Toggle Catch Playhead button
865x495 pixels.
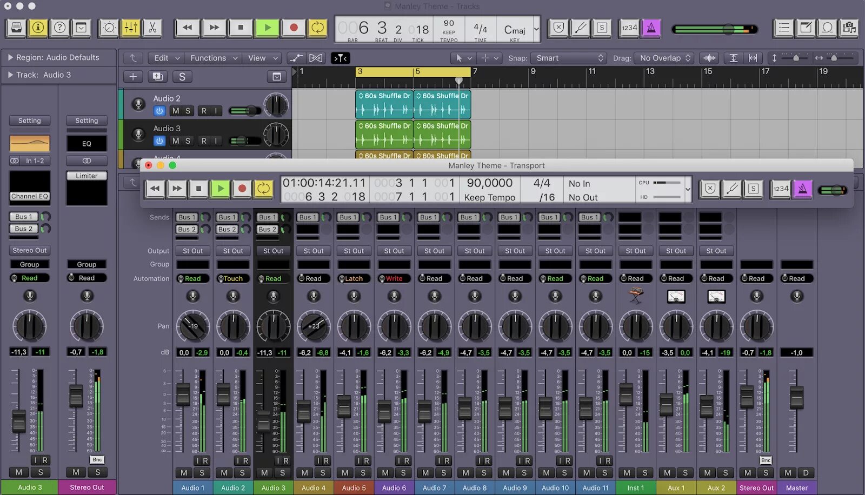(341, 58)
